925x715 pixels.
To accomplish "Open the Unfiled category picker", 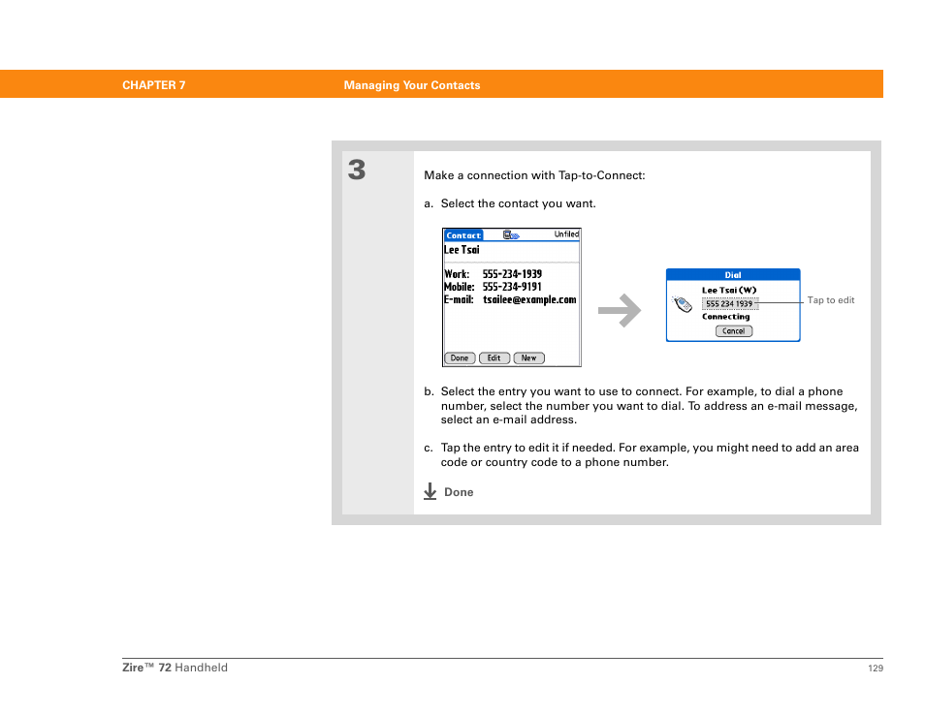I will 566,234.
